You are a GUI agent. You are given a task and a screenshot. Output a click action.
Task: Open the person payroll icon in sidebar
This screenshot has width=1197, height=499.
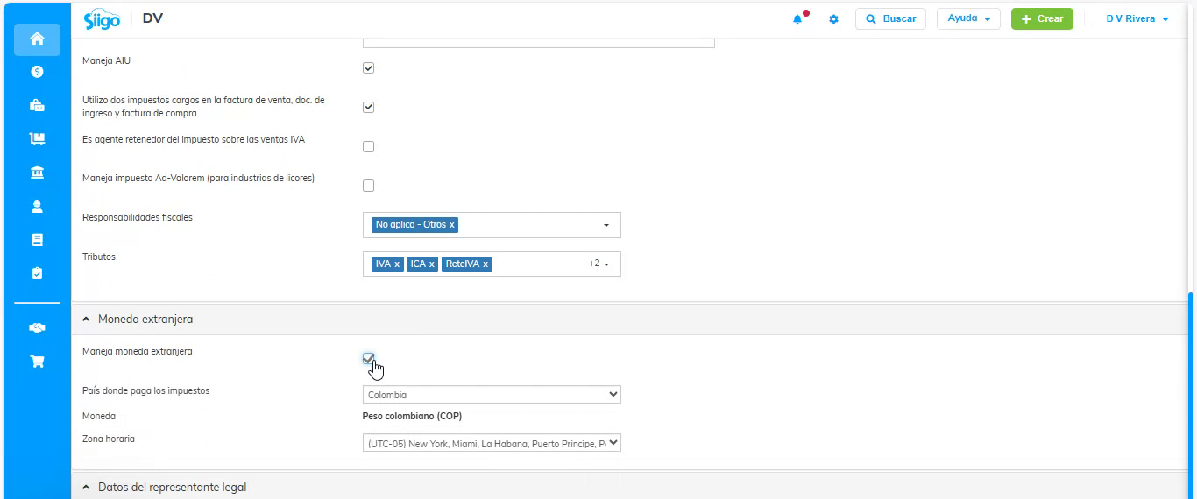click(x=37, y=207)
